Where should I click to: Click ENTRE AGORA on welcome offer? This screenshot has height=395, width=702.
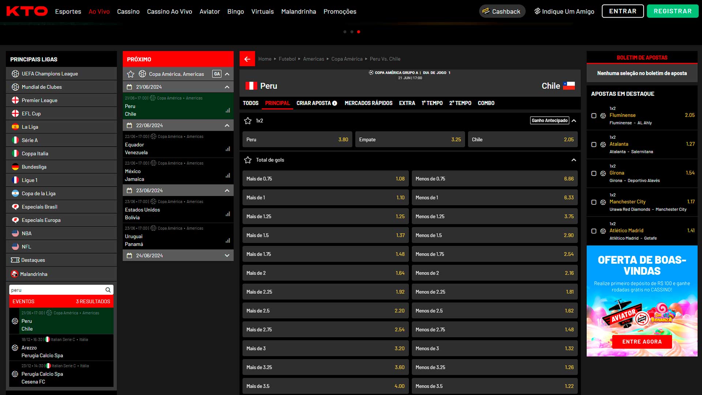click(642, 342)
